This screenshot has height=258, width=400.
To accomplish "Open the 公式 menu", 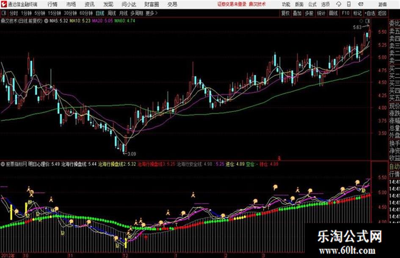I will pos(312,4).
